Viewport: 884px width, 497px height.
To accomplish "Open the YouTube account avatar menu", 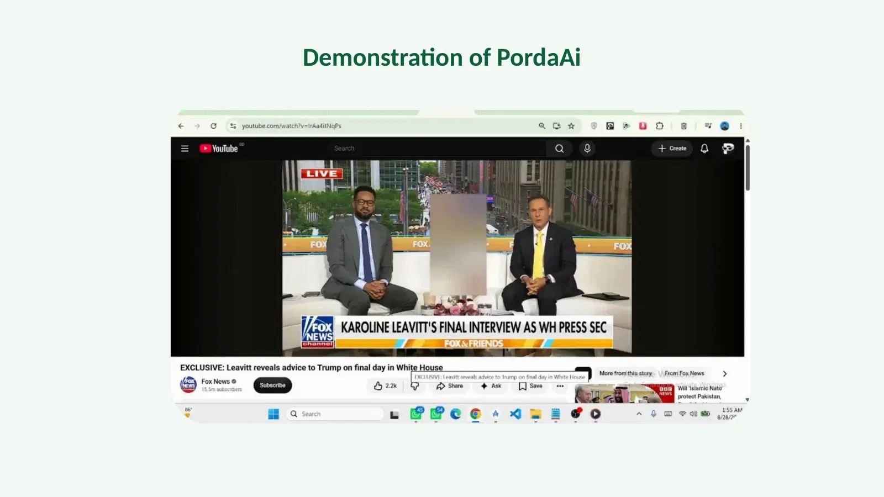I will [728, 149].
